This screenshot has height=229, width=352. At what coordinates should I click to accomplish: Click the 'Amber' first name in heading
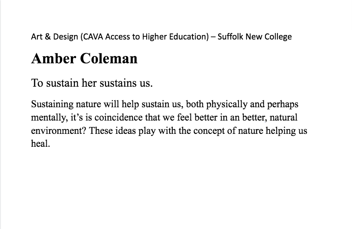click(x=54, y=58)
